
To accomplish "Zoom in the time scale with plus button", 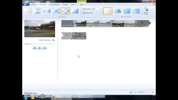I will coord(153,92).
